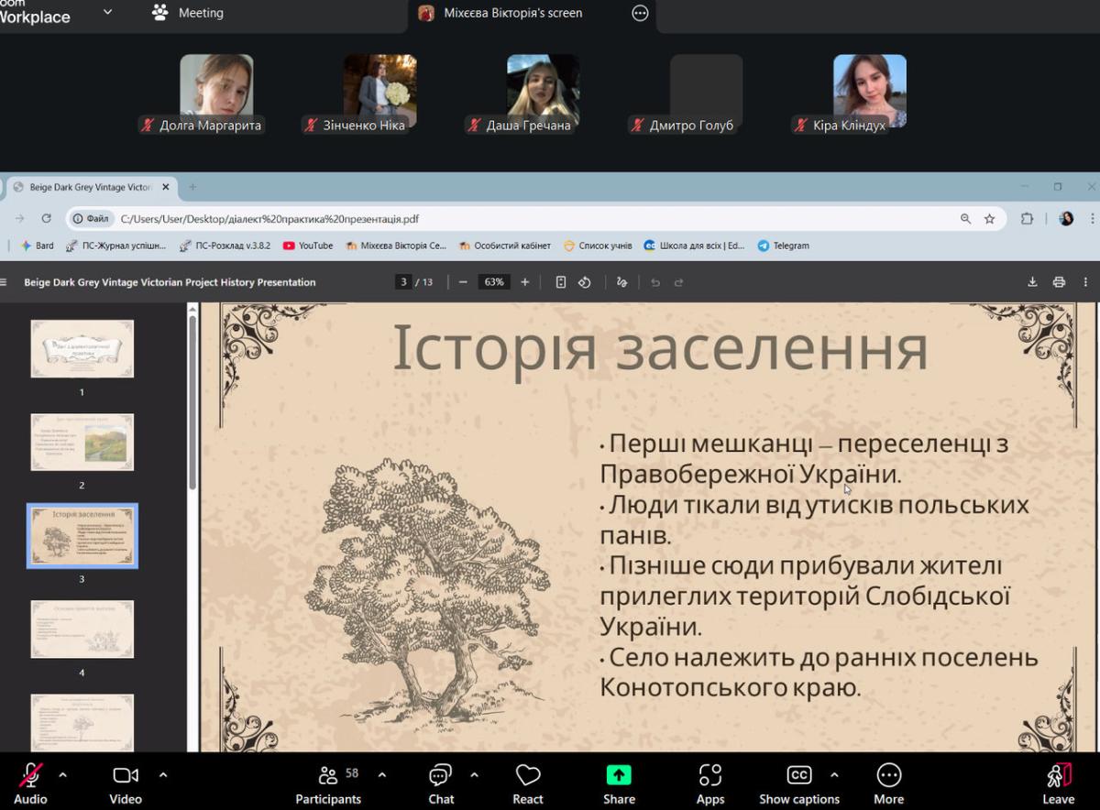Switch to the Meeting tab
1100x810 pixels.
188,13
